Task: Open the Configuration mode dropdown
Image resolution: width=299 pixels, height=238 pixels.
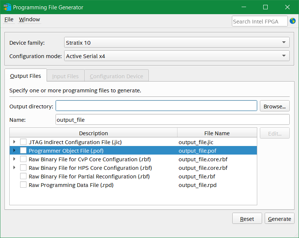Action: pyautogui.click(x=177, y=56)
